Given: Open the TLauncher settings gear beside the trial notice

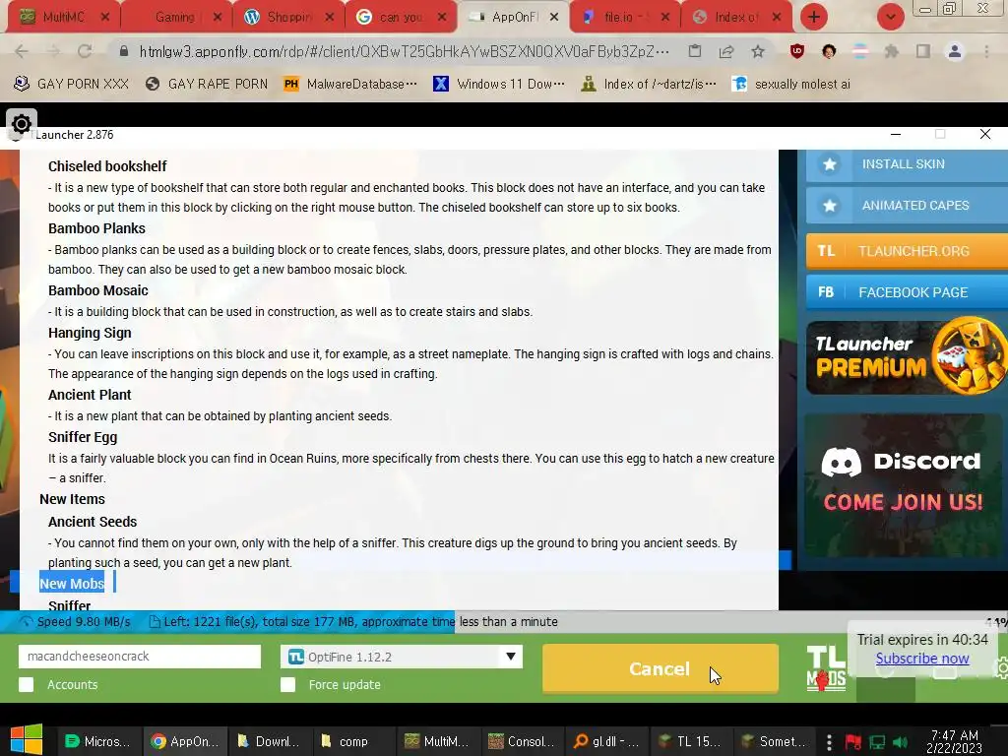Looking at the screenshot, I should coord(1001,668).
